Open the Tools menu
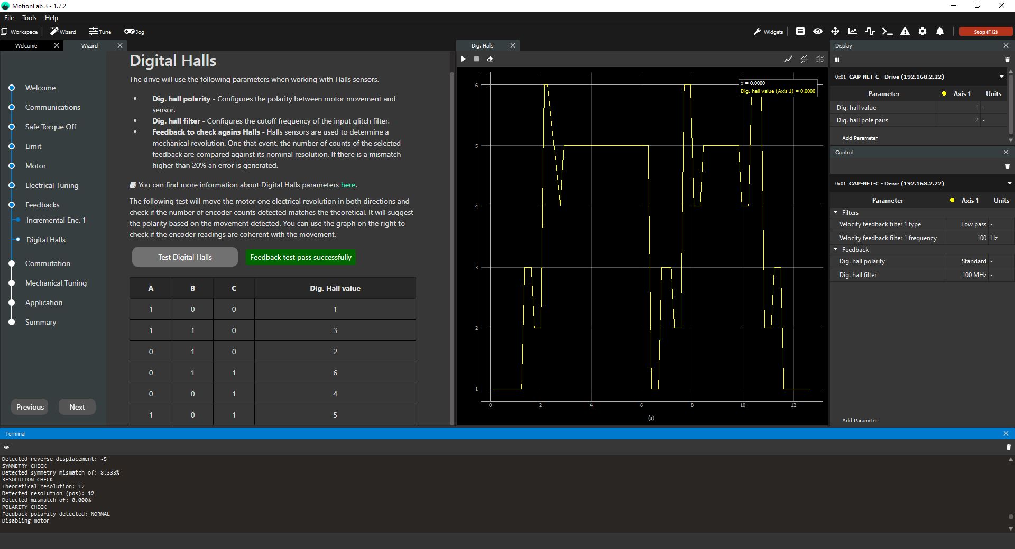The image size is (1015, 549). tap(29, 18)
